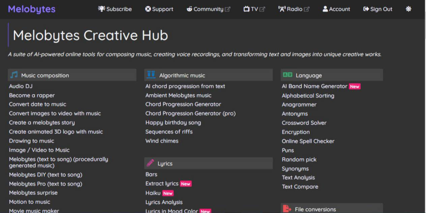
Task: Click the Community Reddit icon
Action: click(189, 9)
